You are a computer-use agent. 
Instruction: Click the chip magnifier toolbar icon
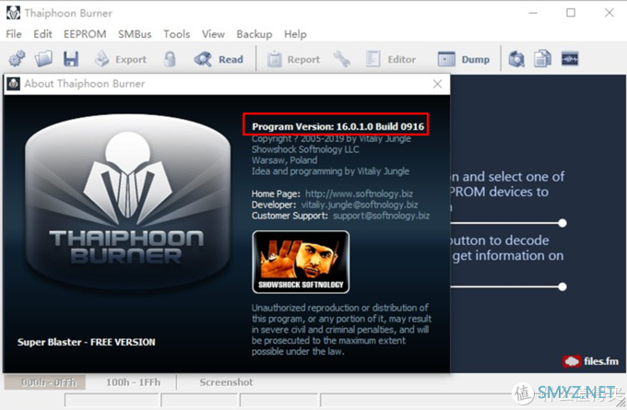coord(516,59)
